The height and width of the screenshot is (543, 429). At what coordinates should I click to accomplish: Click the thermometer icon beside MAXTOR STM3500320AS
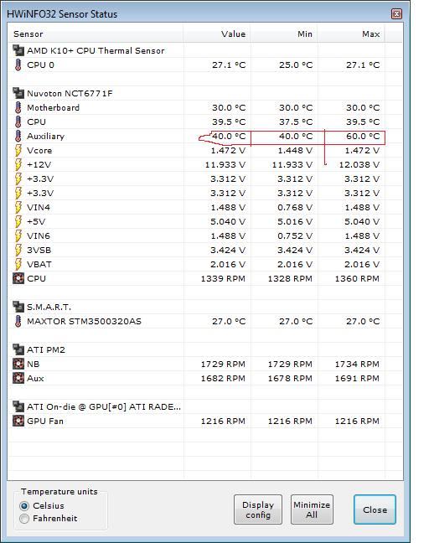[x=18, y=322]
